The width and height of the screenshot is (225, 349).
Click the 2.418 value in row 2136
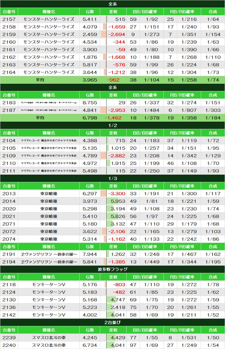point(118,307)
